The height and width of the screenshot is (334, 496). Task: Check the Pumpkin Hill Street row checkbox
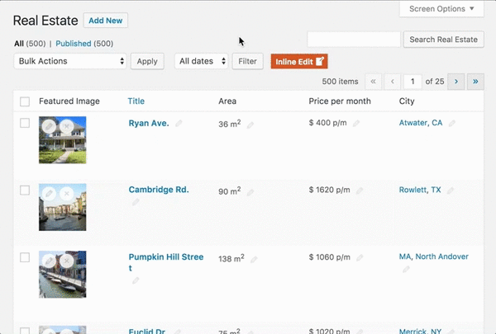click(x=25, y=257)
